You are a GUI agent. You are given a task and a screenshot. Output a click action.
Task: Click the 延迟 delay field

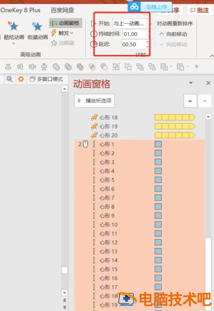[x=134, y=44]
